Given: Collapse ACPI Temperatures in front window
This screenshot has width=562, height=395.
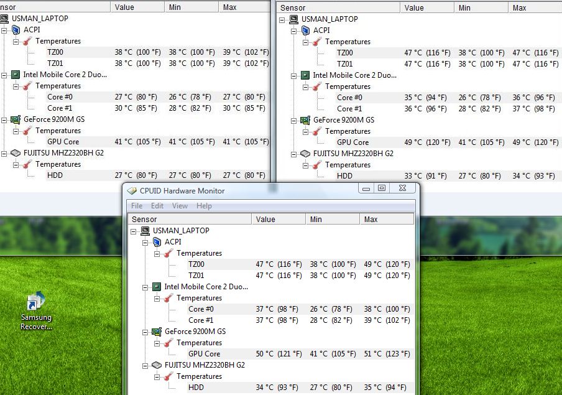Looking at the screenshot, I should 157,254.
